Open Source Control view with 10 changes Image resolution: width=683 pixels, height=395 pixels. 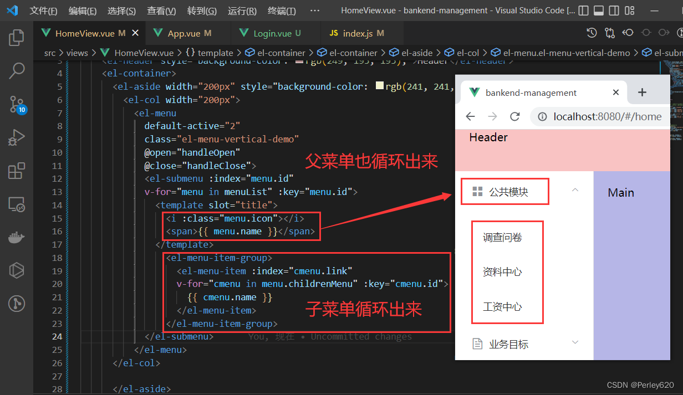pos(17,104)
